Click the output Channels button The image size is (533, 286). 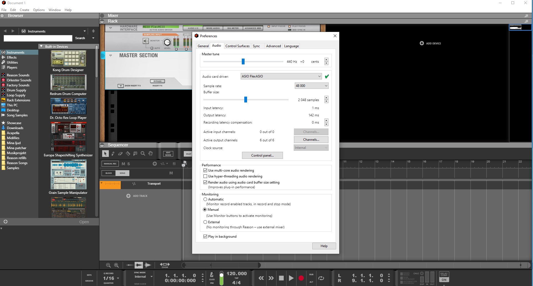click(x=311, y=140)
